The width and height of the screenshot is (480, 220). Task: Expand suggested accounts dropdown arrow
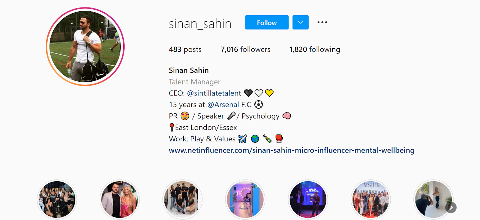coord(300,23)
